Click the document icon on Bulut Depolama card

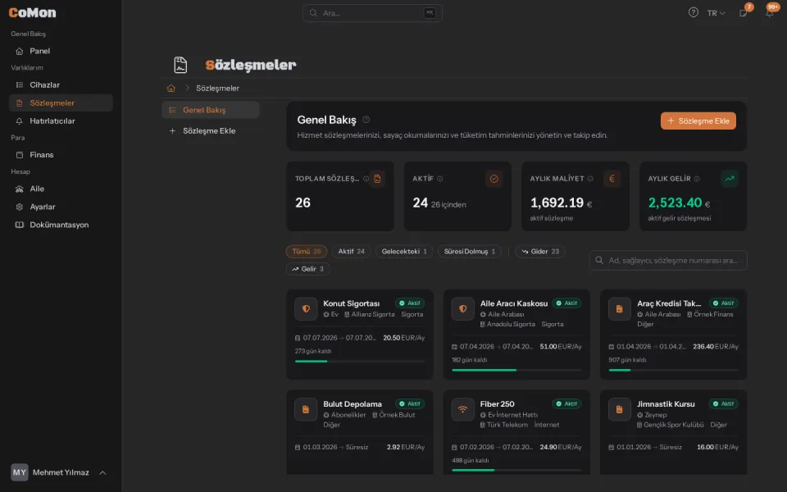(306, 409)
